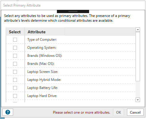Enable the Operating System attribute checkbox
The width and height of the screenshot is (146, 119).
click(x=15, y=48)
